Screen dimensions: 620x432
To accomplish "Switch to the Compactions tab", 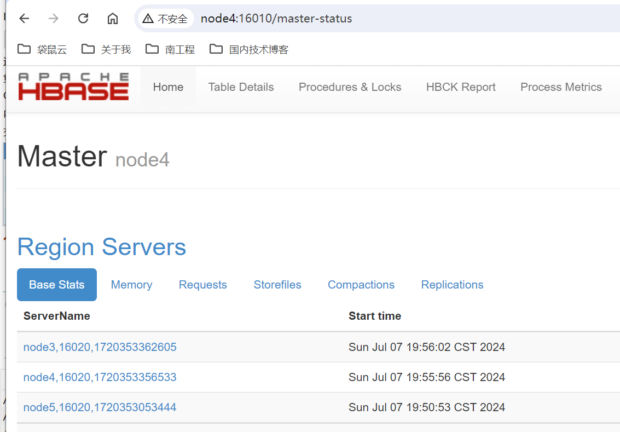I will pos(361,285).
